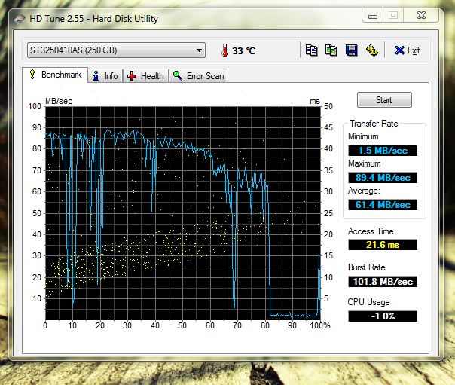Click the Access Time 21.6 ms value
455x385 pixels.
(x=383, y=245)
